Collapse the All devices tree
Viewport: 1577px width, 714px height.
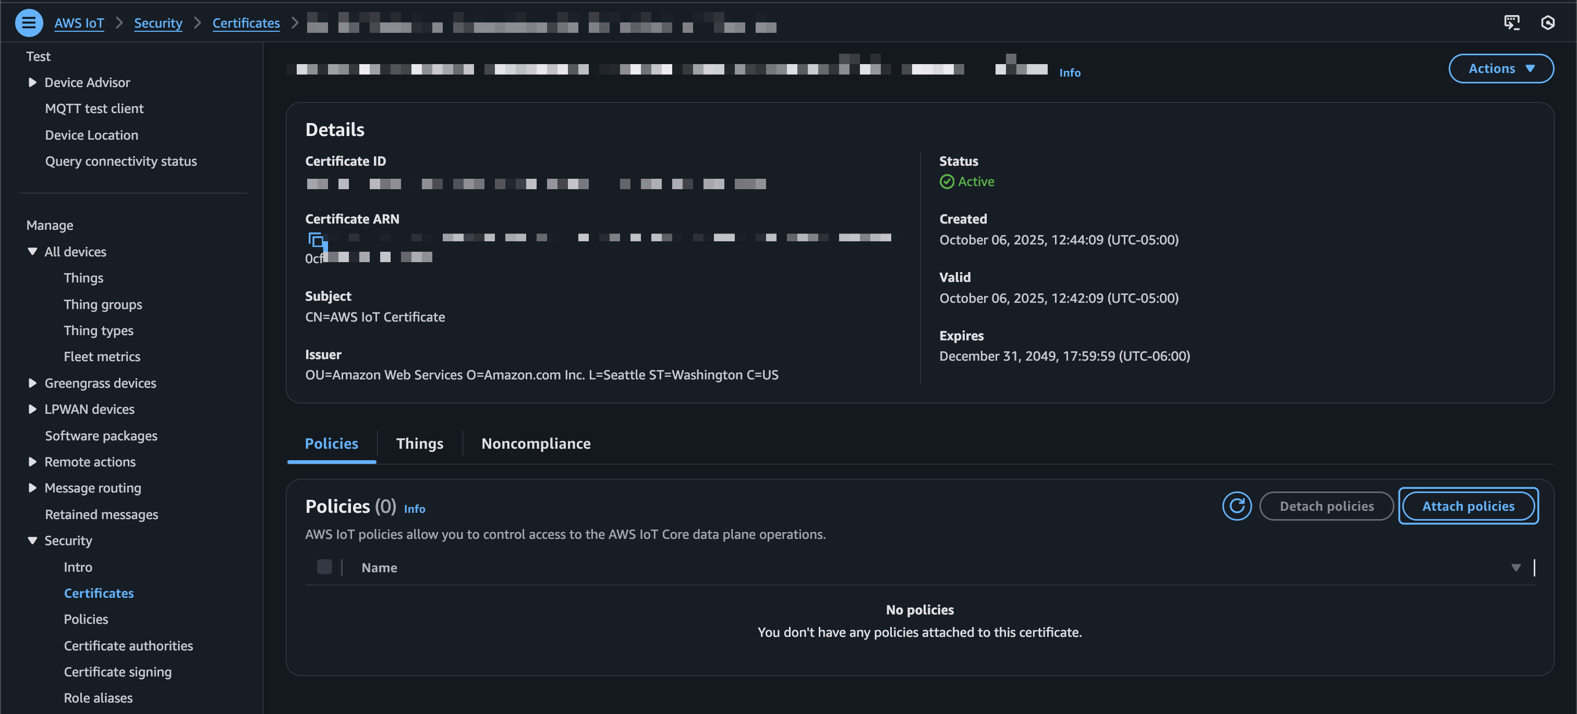32,252
